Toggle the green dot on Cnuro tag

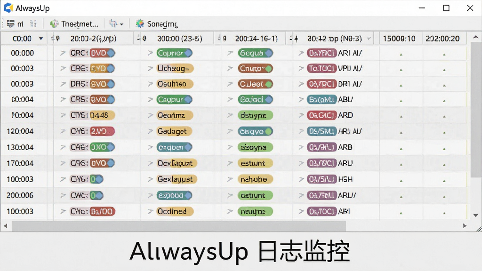269,68
